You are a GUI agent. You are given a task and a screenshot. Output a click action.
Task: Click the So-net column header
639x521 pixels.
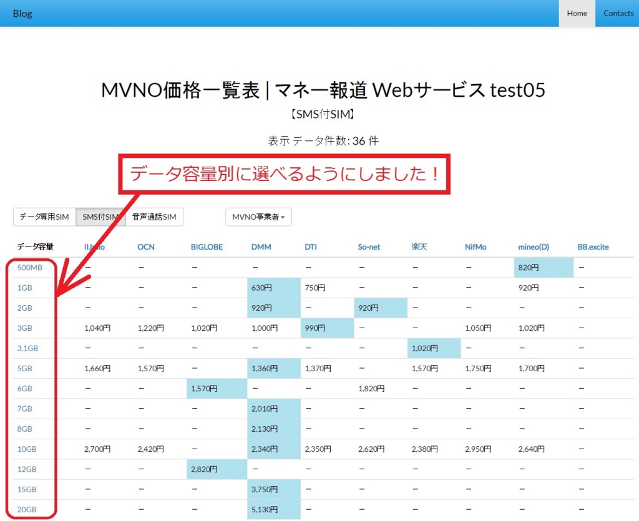click(x=369, y=247)
